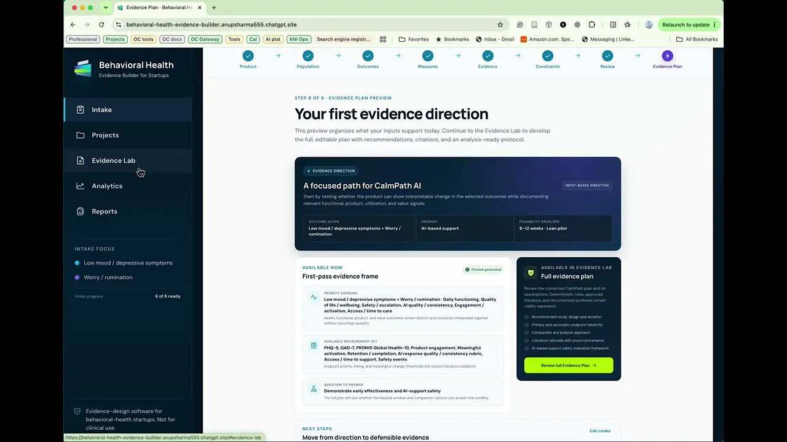Open the apps grid icon in bookmarks bar

[x=382, y=39]
